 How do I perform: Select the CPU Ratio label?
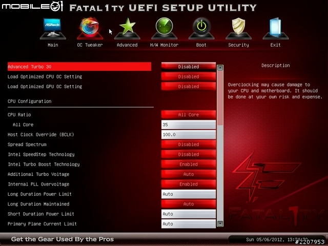[x=19, y=115]
